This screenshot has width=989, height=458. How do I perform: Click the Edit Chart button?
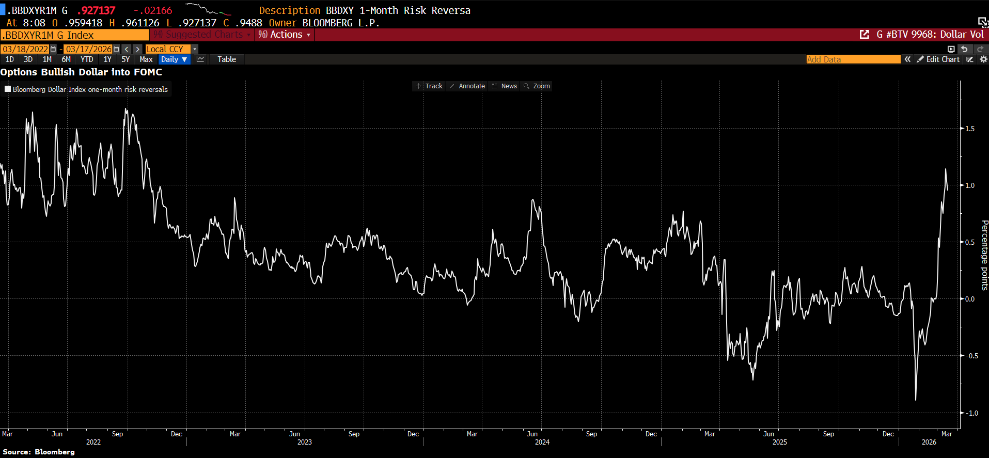(938, 59)
